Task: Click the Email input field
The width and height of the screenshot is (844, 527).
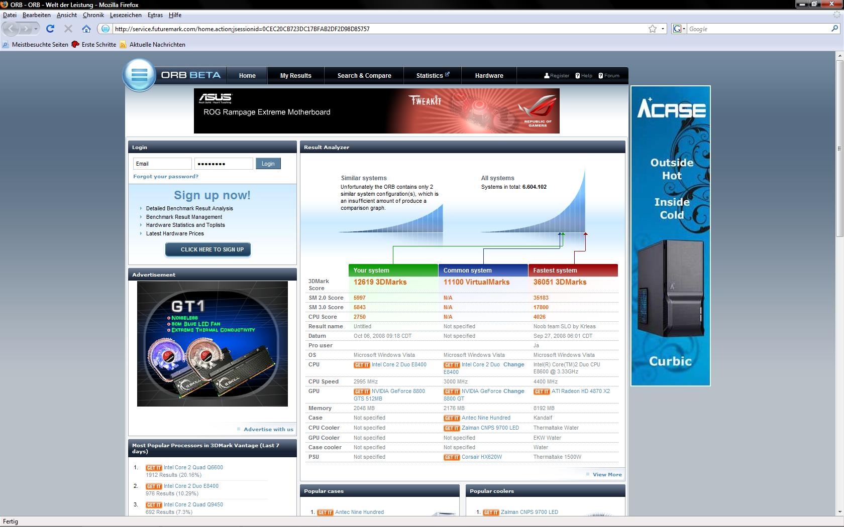Action: (162, 164)
